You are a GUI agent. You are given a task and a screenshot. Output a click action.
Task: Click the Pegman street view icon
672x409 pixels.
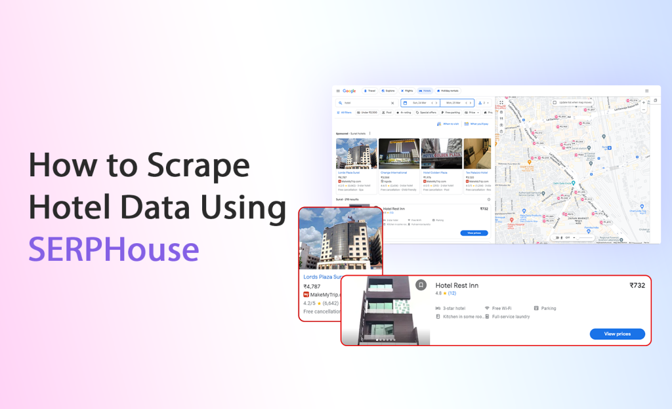tap(562, 237)
